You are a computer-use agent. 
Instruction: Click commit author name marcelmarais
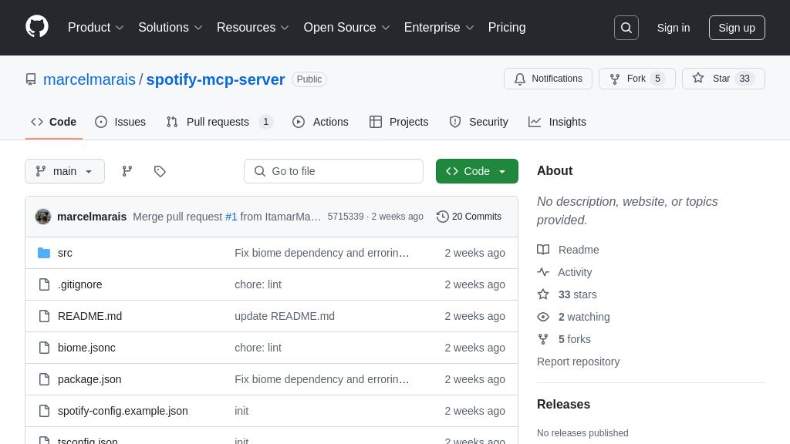tap(92, 217)
